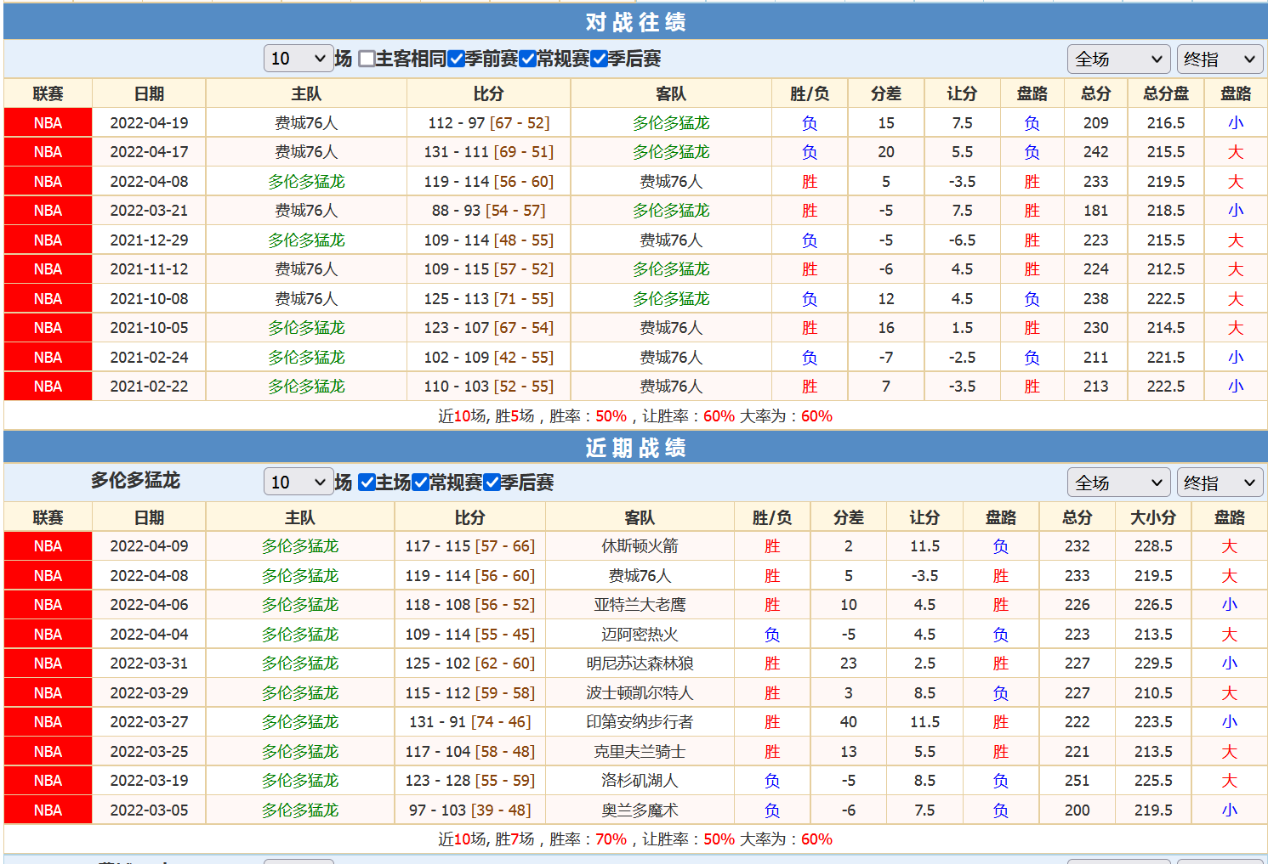This screenshot has height=864, width=1268.
Task: Open the match count dropdown in 近期战绩
Action: point(298,483)
